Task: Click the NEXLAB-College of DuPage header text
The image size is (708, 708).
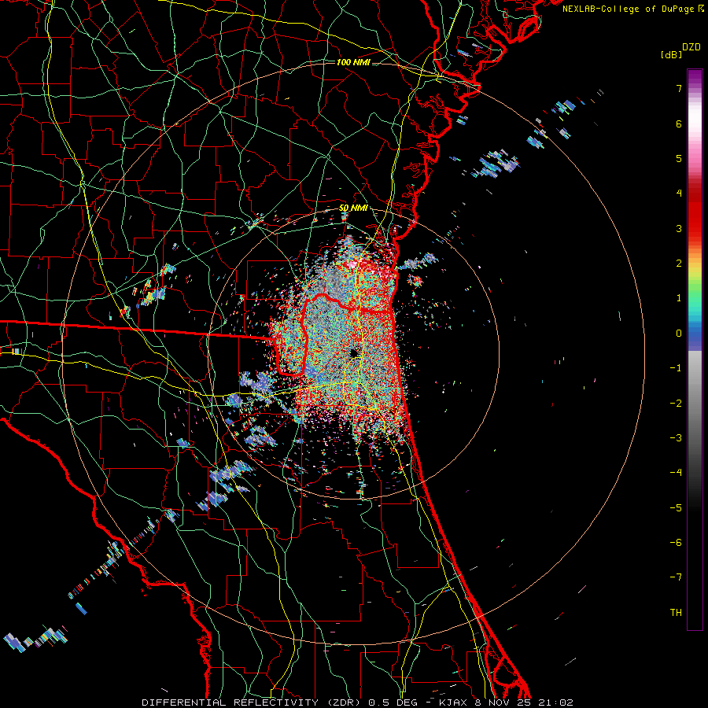Action: [x=628, y=9]
